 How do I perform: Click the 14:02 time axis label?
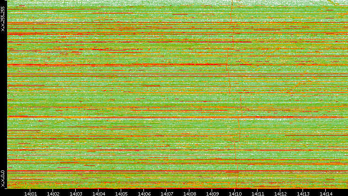[x=53, y=194]
